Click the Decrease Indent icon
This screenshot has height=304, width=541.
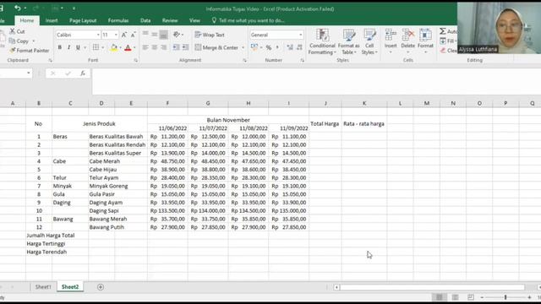(176, 47)
